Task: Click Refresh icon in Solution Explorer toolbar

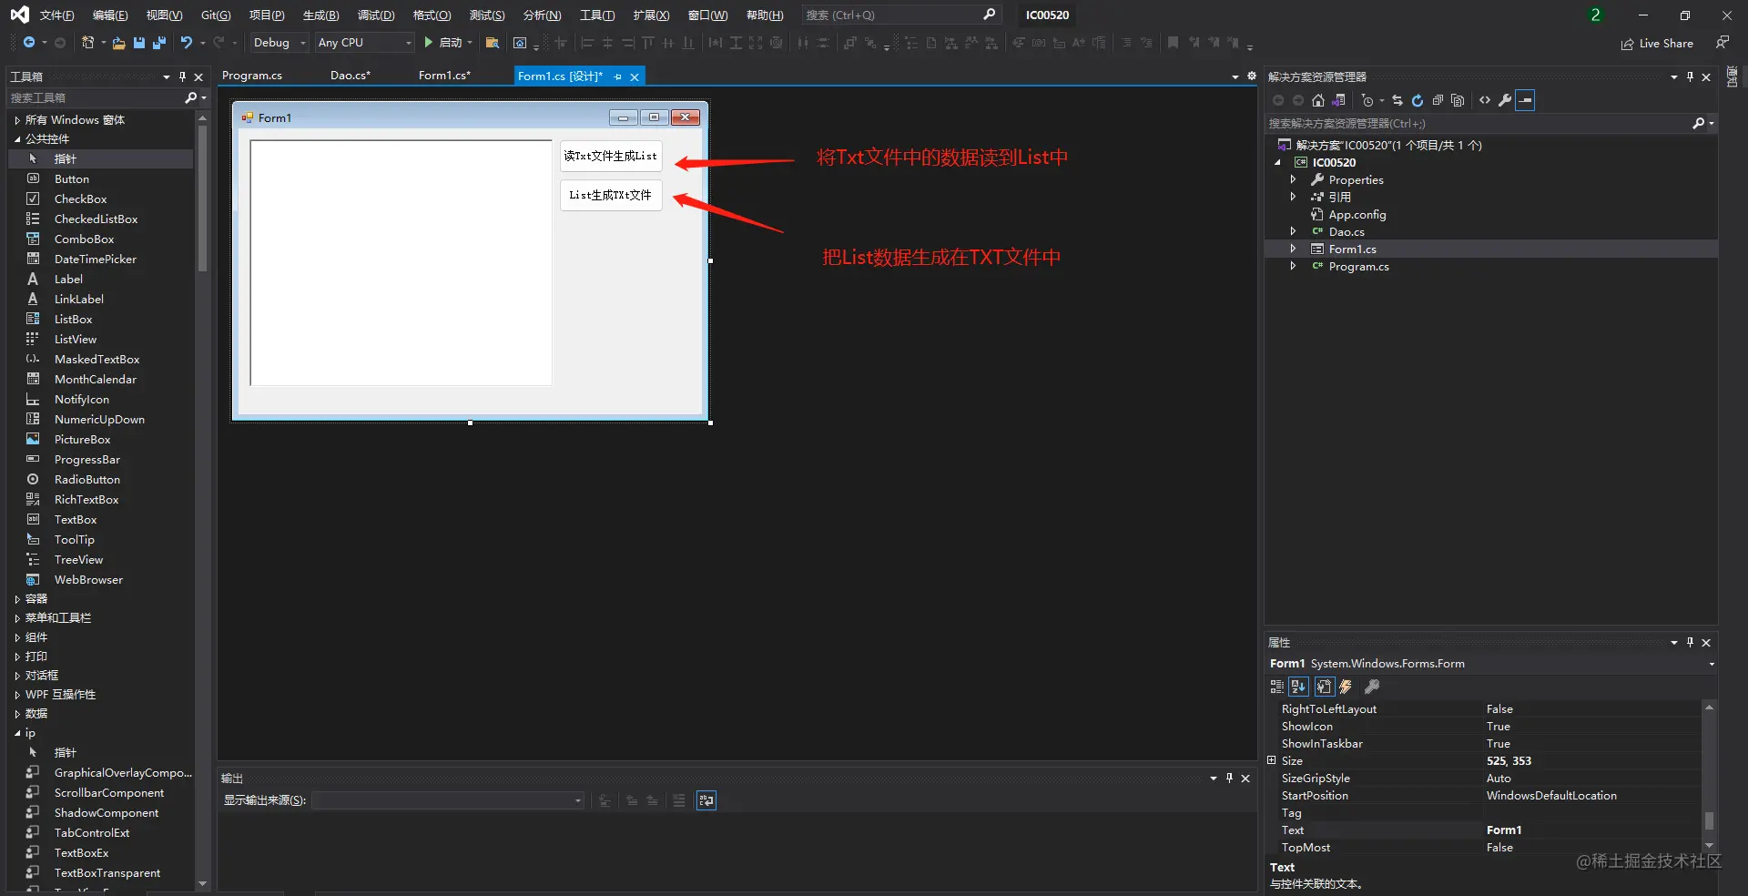Action: pos(1418,100)
